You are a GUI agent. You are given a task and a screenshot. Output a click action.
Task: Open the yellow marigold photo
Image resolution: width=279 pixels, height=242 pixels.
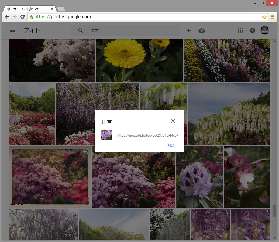pos(139,60)
